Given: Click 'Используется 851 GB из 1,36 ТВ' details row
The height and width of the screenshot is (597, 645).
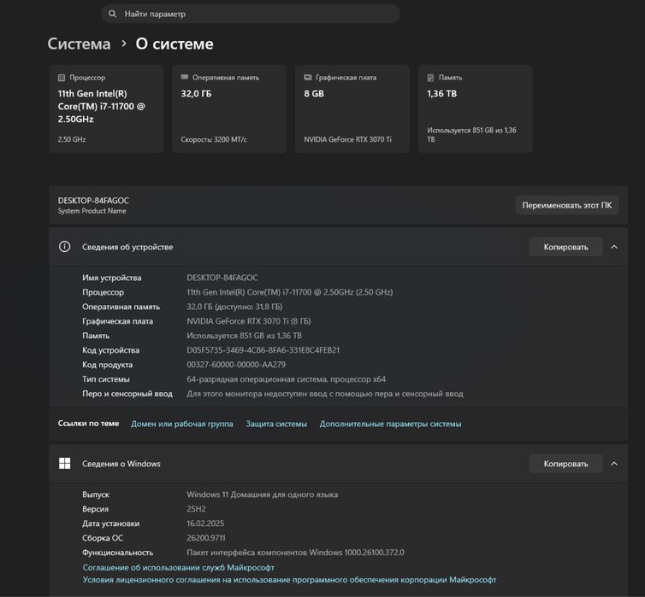Looking at the screenshot, I should pos(245,336).
